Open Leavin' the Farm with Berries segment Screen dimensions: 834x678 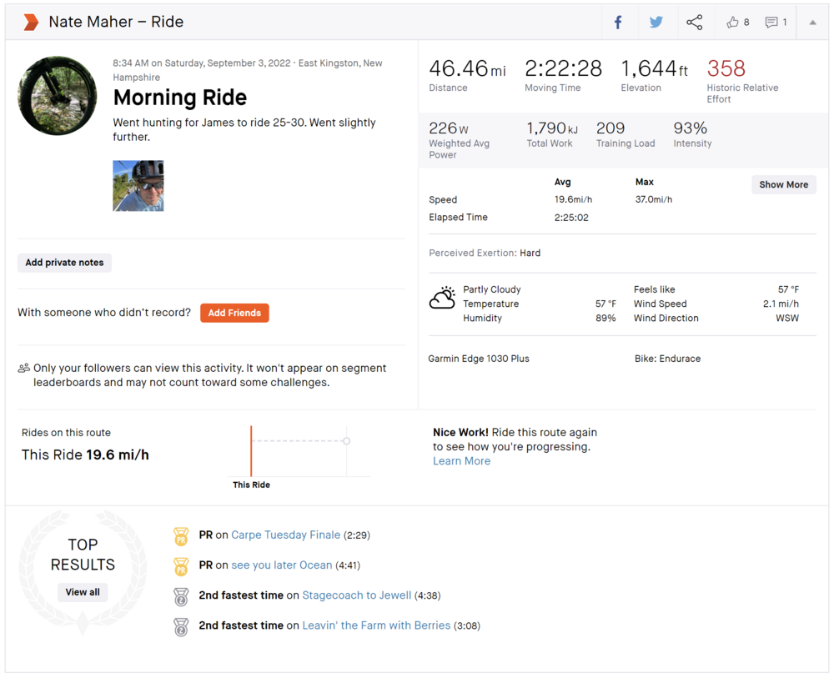pyautogui.click(x=375, y=625)
